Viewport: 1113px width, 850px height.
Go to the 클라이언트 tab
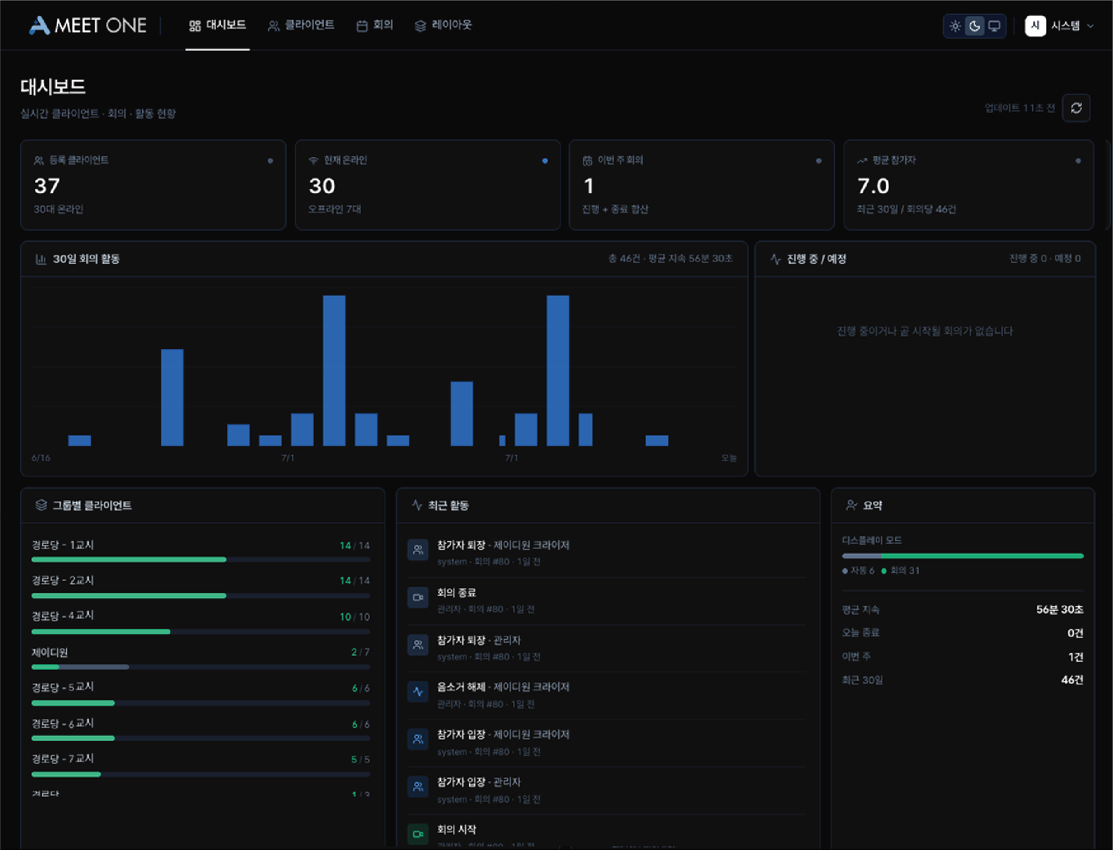(x=301, y=25)
